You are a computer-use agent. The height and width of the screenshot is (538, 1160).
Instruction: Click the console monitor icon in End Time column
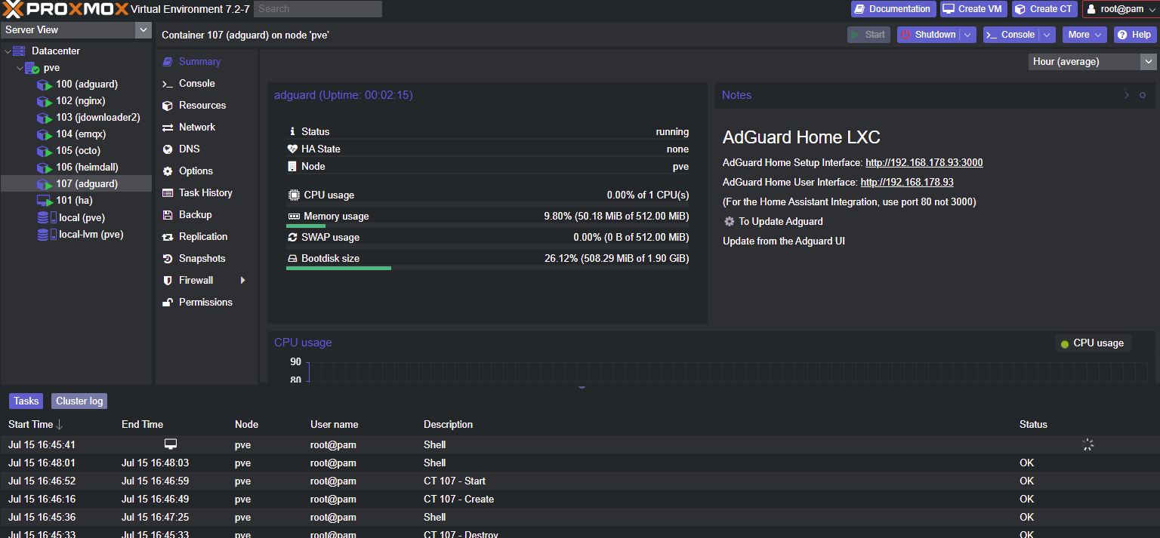click(171, 444)
